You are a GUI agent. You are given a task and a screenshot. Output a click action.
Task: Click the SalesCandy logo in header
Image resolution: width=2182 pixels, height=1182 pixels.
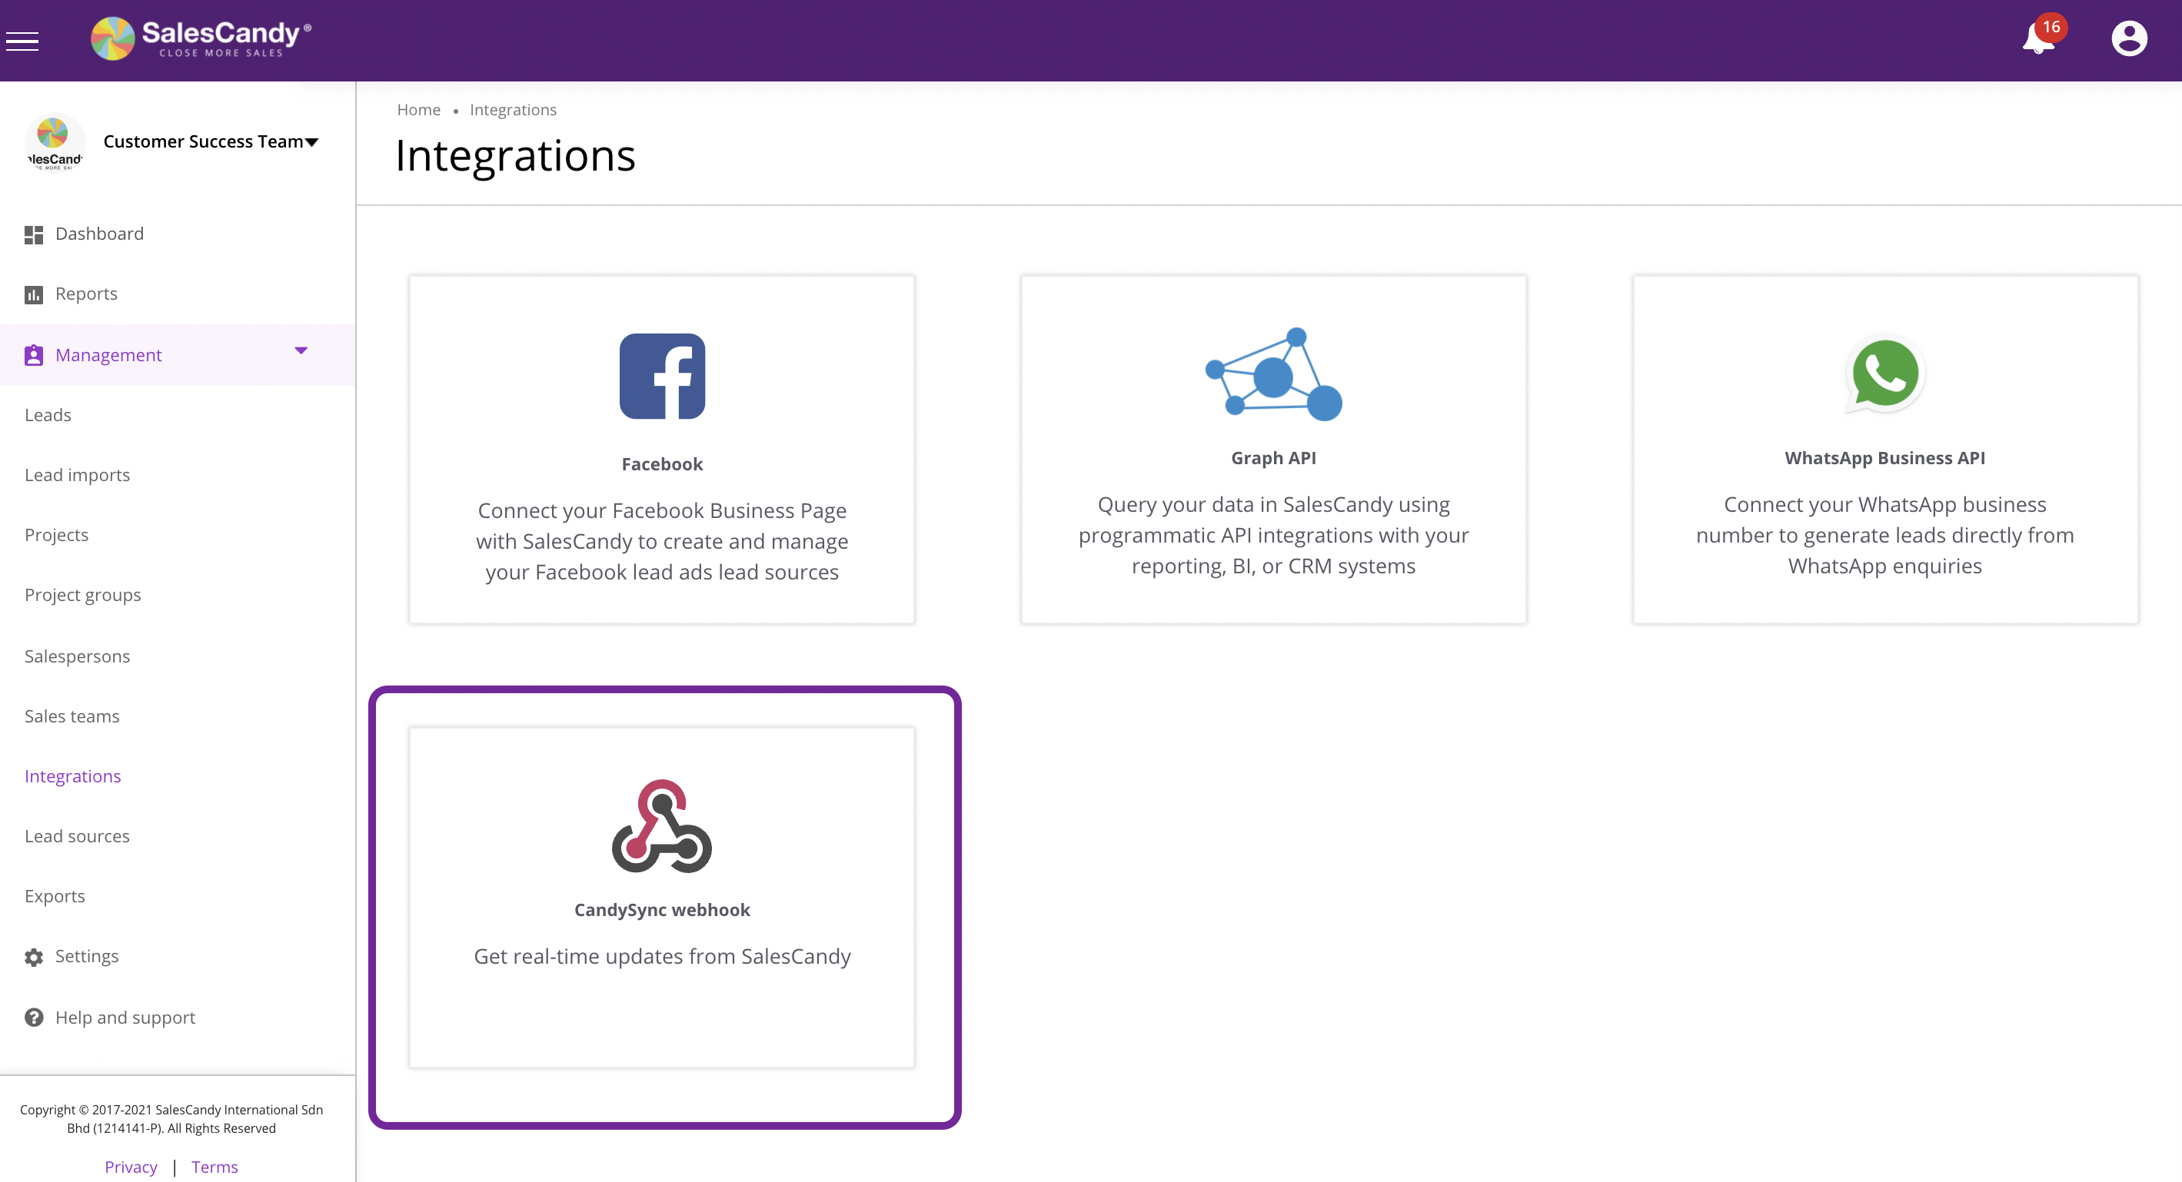tap(201, 39)
